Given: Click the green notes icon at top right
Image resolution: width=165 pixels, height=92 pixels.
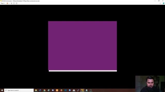Looking at the screenshot, I should pos(163,3).
